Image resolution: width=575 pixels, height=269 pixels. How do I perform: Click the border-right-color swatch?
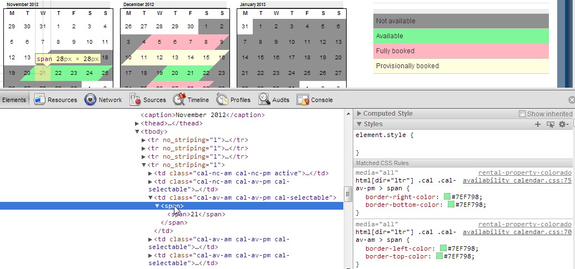[447, 196]
